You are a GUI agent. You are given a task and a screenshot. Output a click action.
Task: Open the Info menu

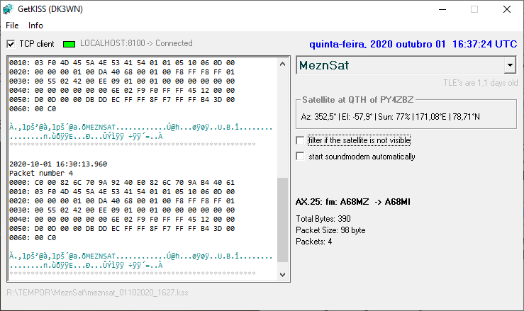click(35, 26)
